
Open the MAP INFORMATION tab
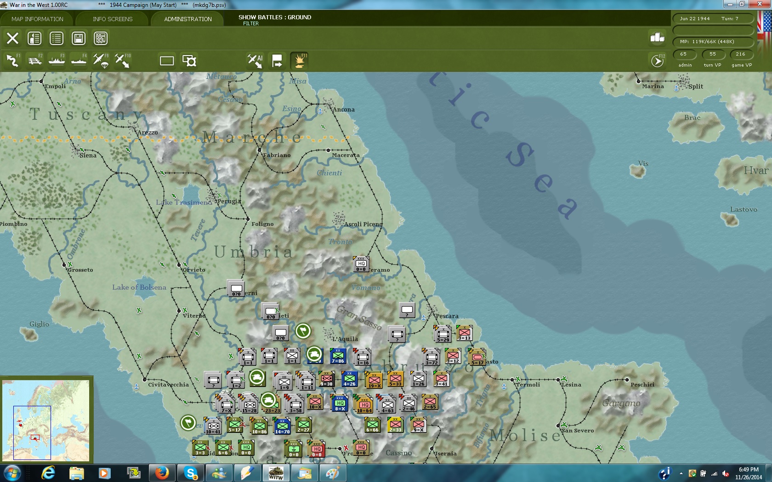(x=37, y=19)
